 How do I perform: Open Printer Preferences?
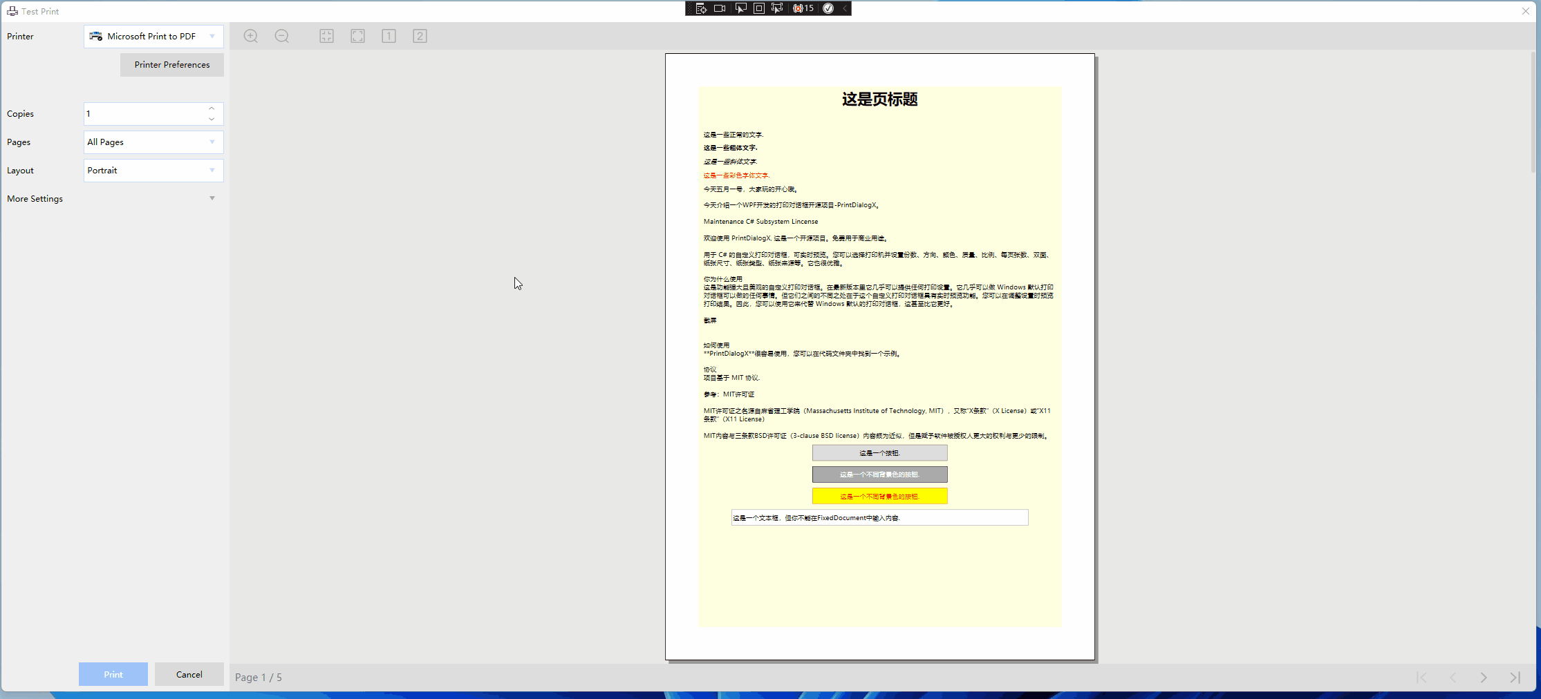(x=172, y=65)
